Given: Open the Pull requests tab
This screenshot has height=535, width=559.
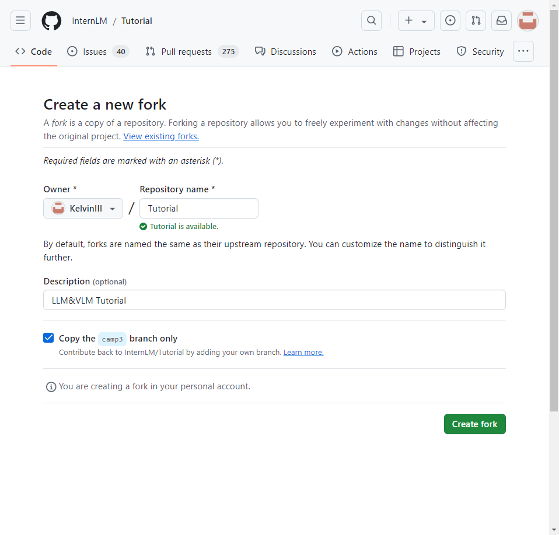Looking at the screenshot, I should pos(192,52).
